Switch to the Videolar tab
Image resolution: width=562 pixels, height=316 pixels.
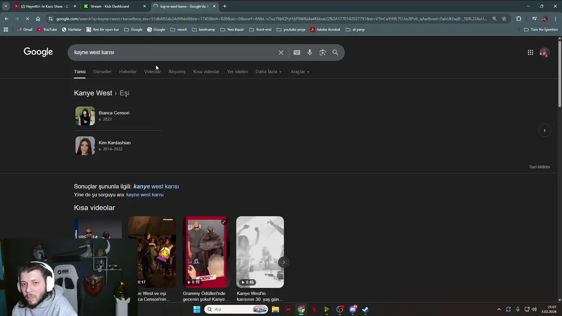152,72
